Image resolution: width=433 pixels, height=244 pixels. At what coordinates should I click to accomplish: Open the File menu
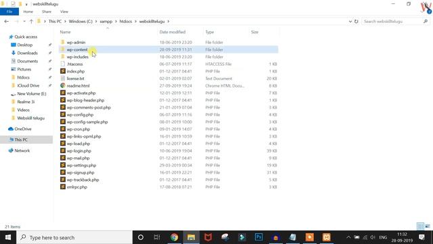(x=9, y=12)
